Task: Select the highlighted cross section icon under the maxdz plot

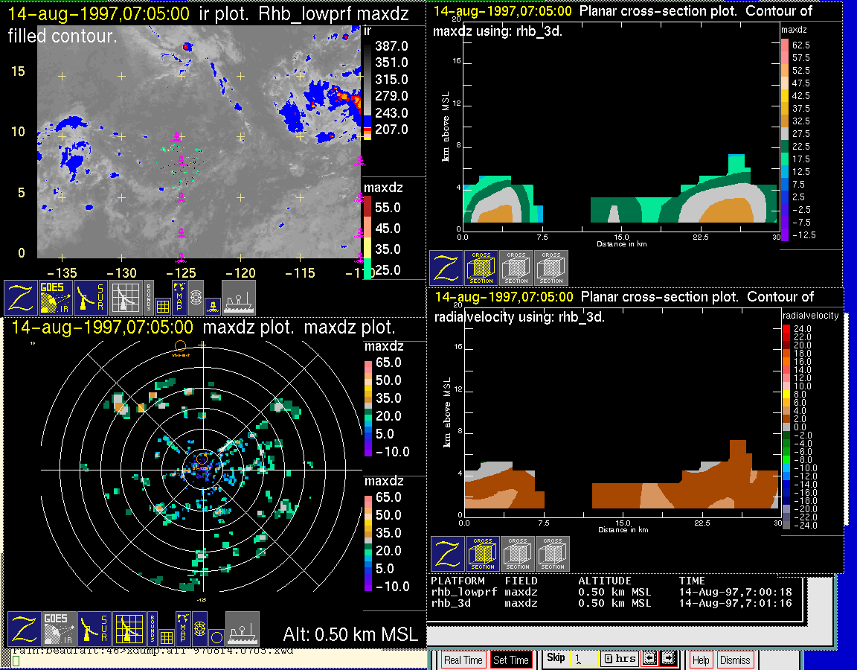Action: [x=481, y=268]
